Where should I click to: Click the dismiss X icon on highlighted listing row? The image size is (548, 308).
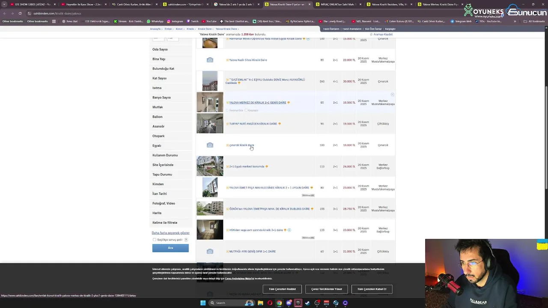(392, 95)
